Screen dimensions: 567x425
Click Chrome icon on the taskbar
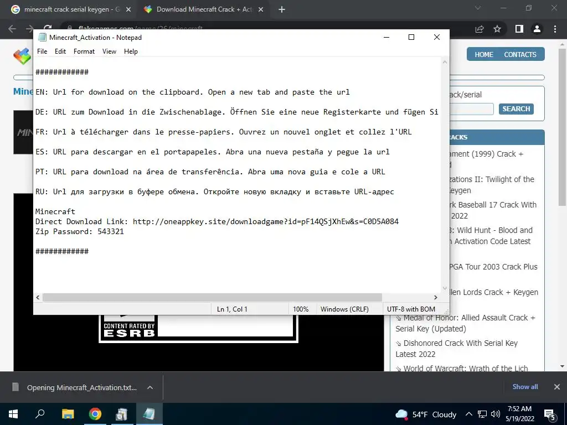click(x=95, y=414)
